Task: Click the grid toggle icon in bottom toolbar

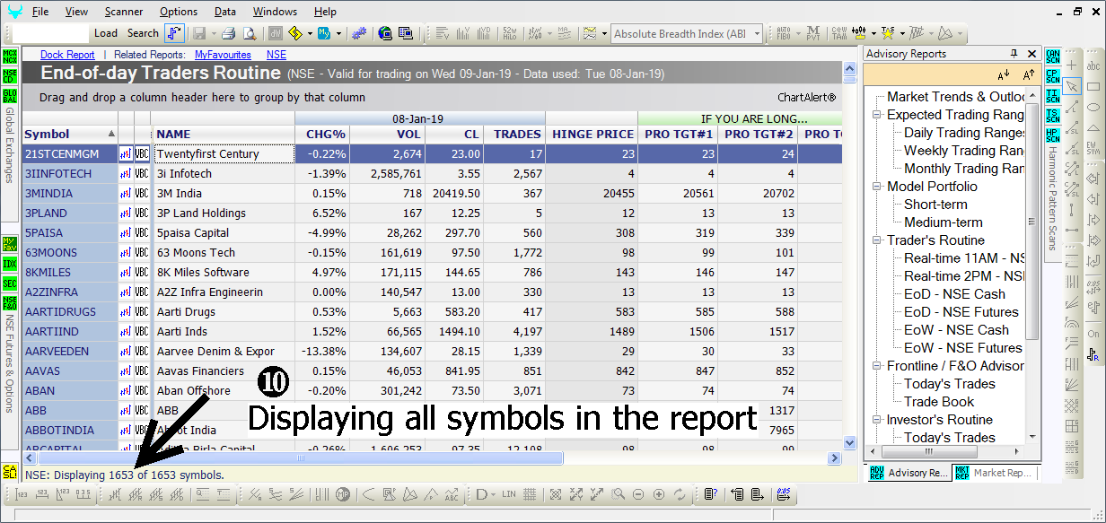Action: pos(531,494)
